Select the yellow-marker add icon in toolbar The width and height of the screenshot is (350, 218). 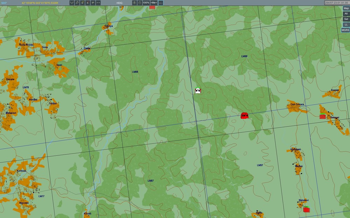(x=82, y=3)
